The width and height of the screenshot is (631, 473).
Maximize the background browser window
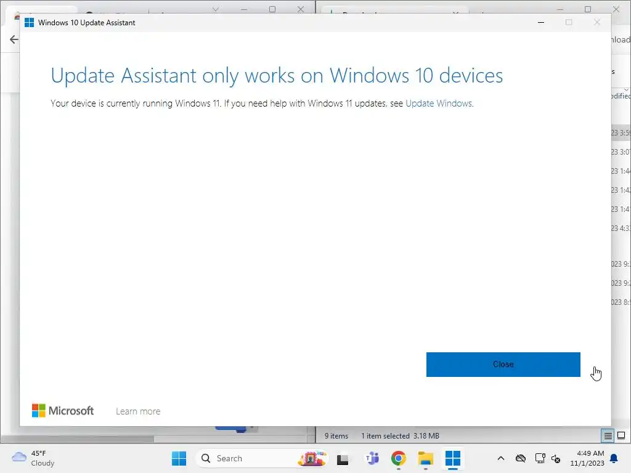(272, 9)
